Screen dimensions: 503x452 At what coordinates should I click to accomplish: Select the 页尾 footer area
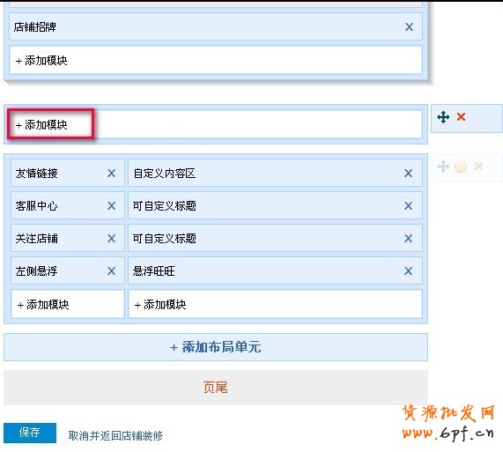216,388
